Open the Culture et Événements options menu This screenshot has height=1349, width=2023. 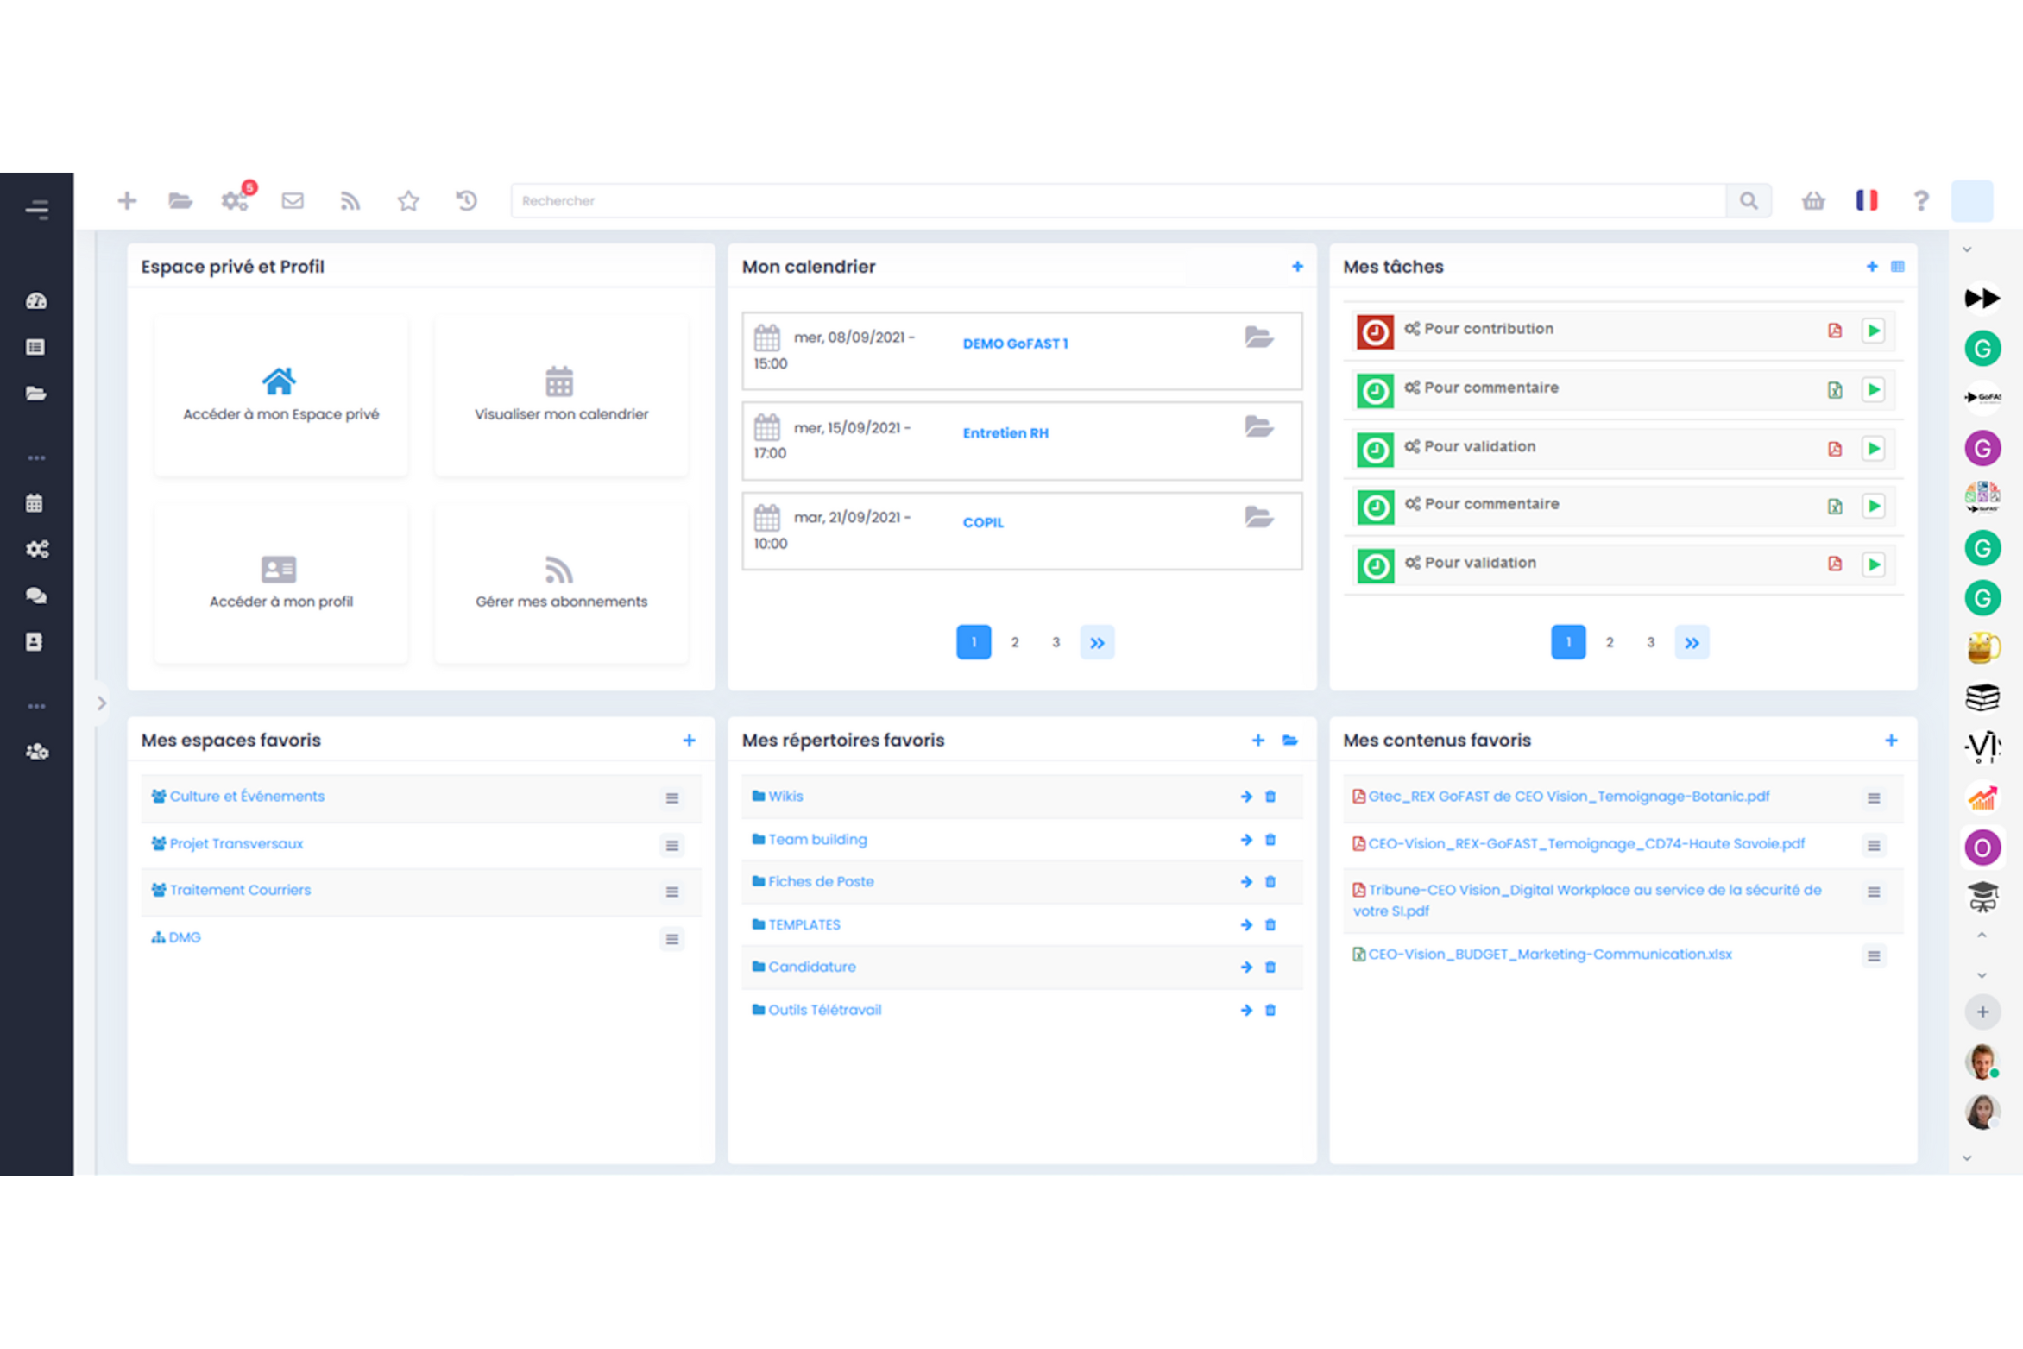[671, 798]
